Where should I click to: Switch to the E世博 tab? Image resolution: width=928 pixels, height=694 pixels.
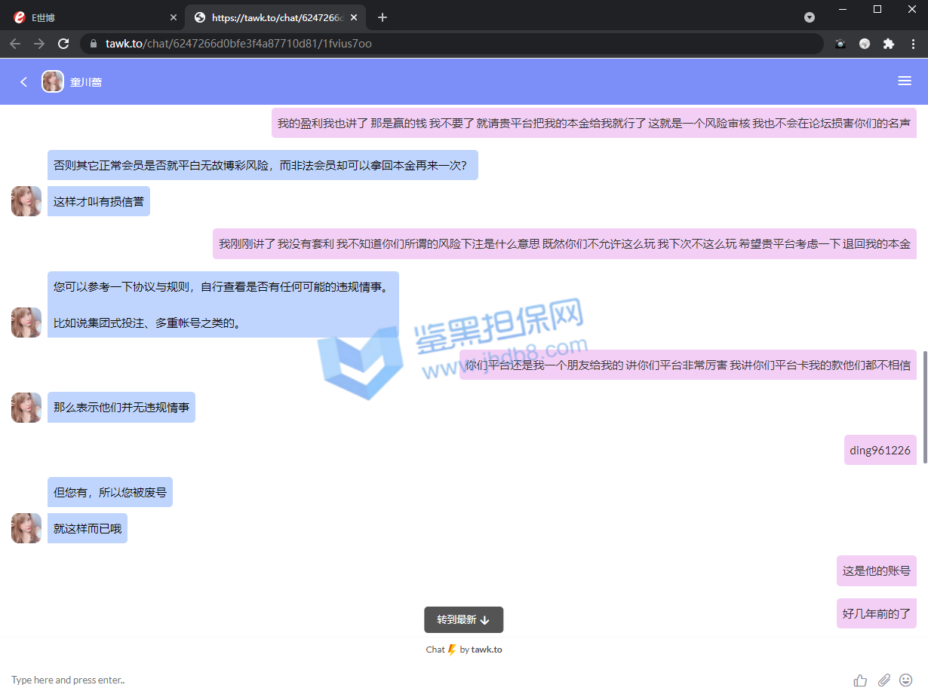(91, 17)
